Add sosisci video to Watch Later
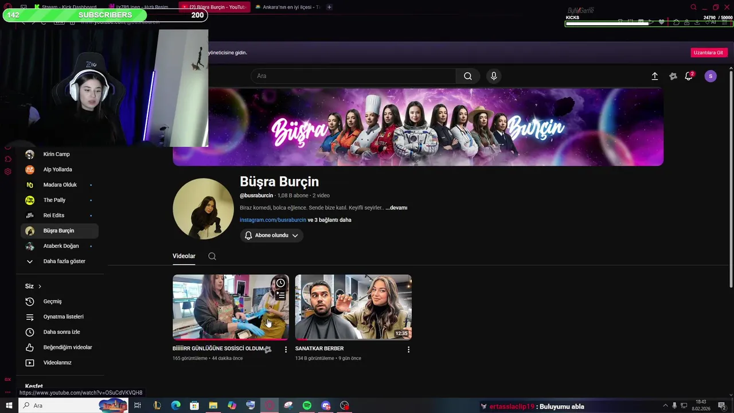The image size is (734, 413). [280, 283]
